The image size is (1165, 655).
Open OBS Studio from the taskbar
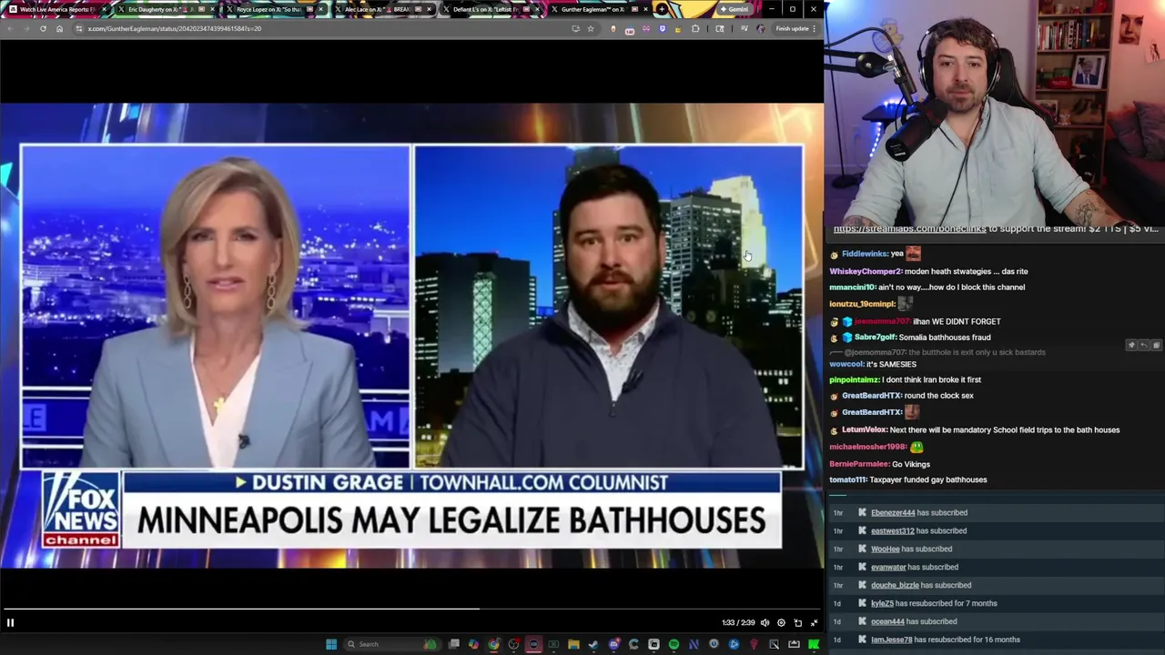513,644
